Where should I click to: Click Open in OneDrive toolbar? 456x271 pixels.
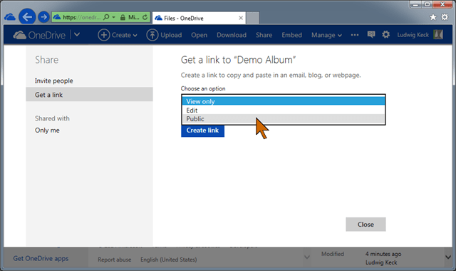[x=199, y=35]
